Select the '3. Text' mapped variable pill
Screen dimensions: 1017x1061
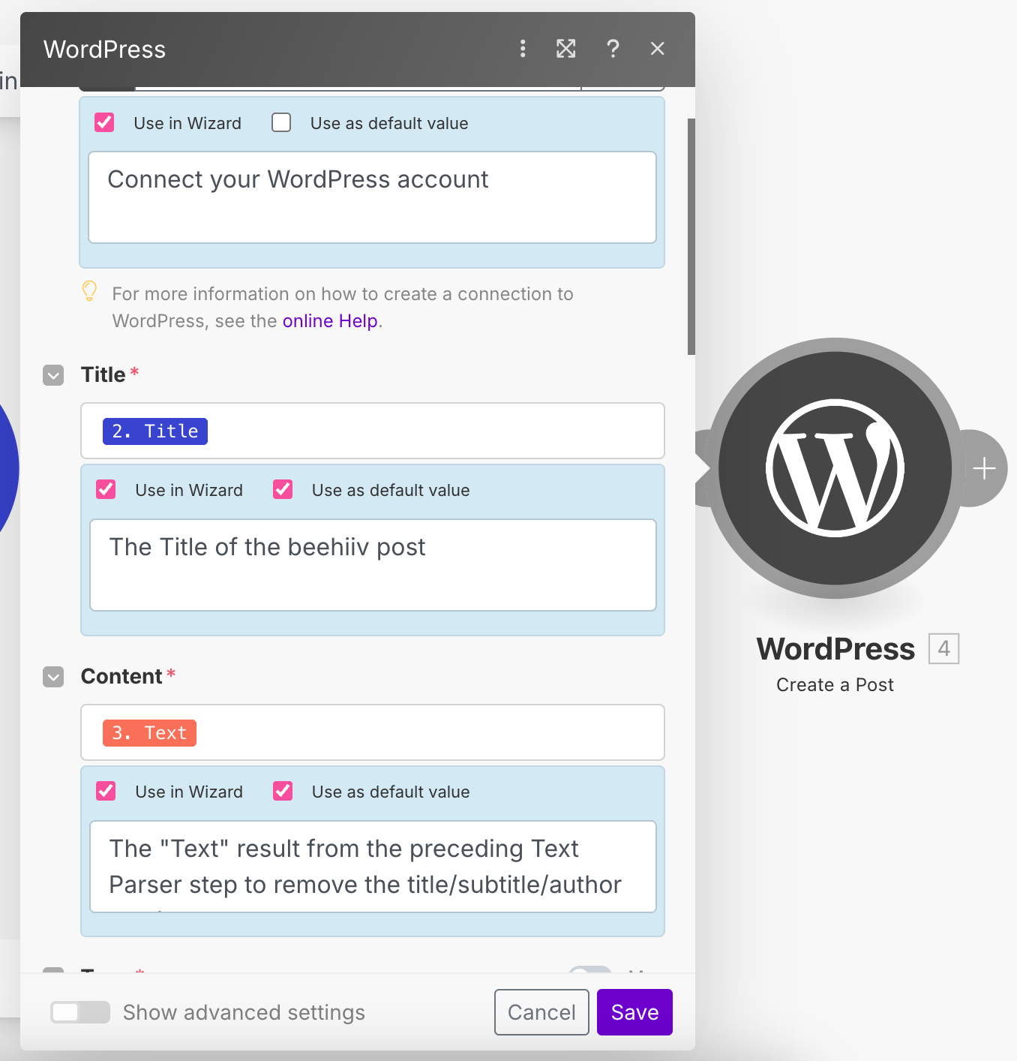point(150,733)
